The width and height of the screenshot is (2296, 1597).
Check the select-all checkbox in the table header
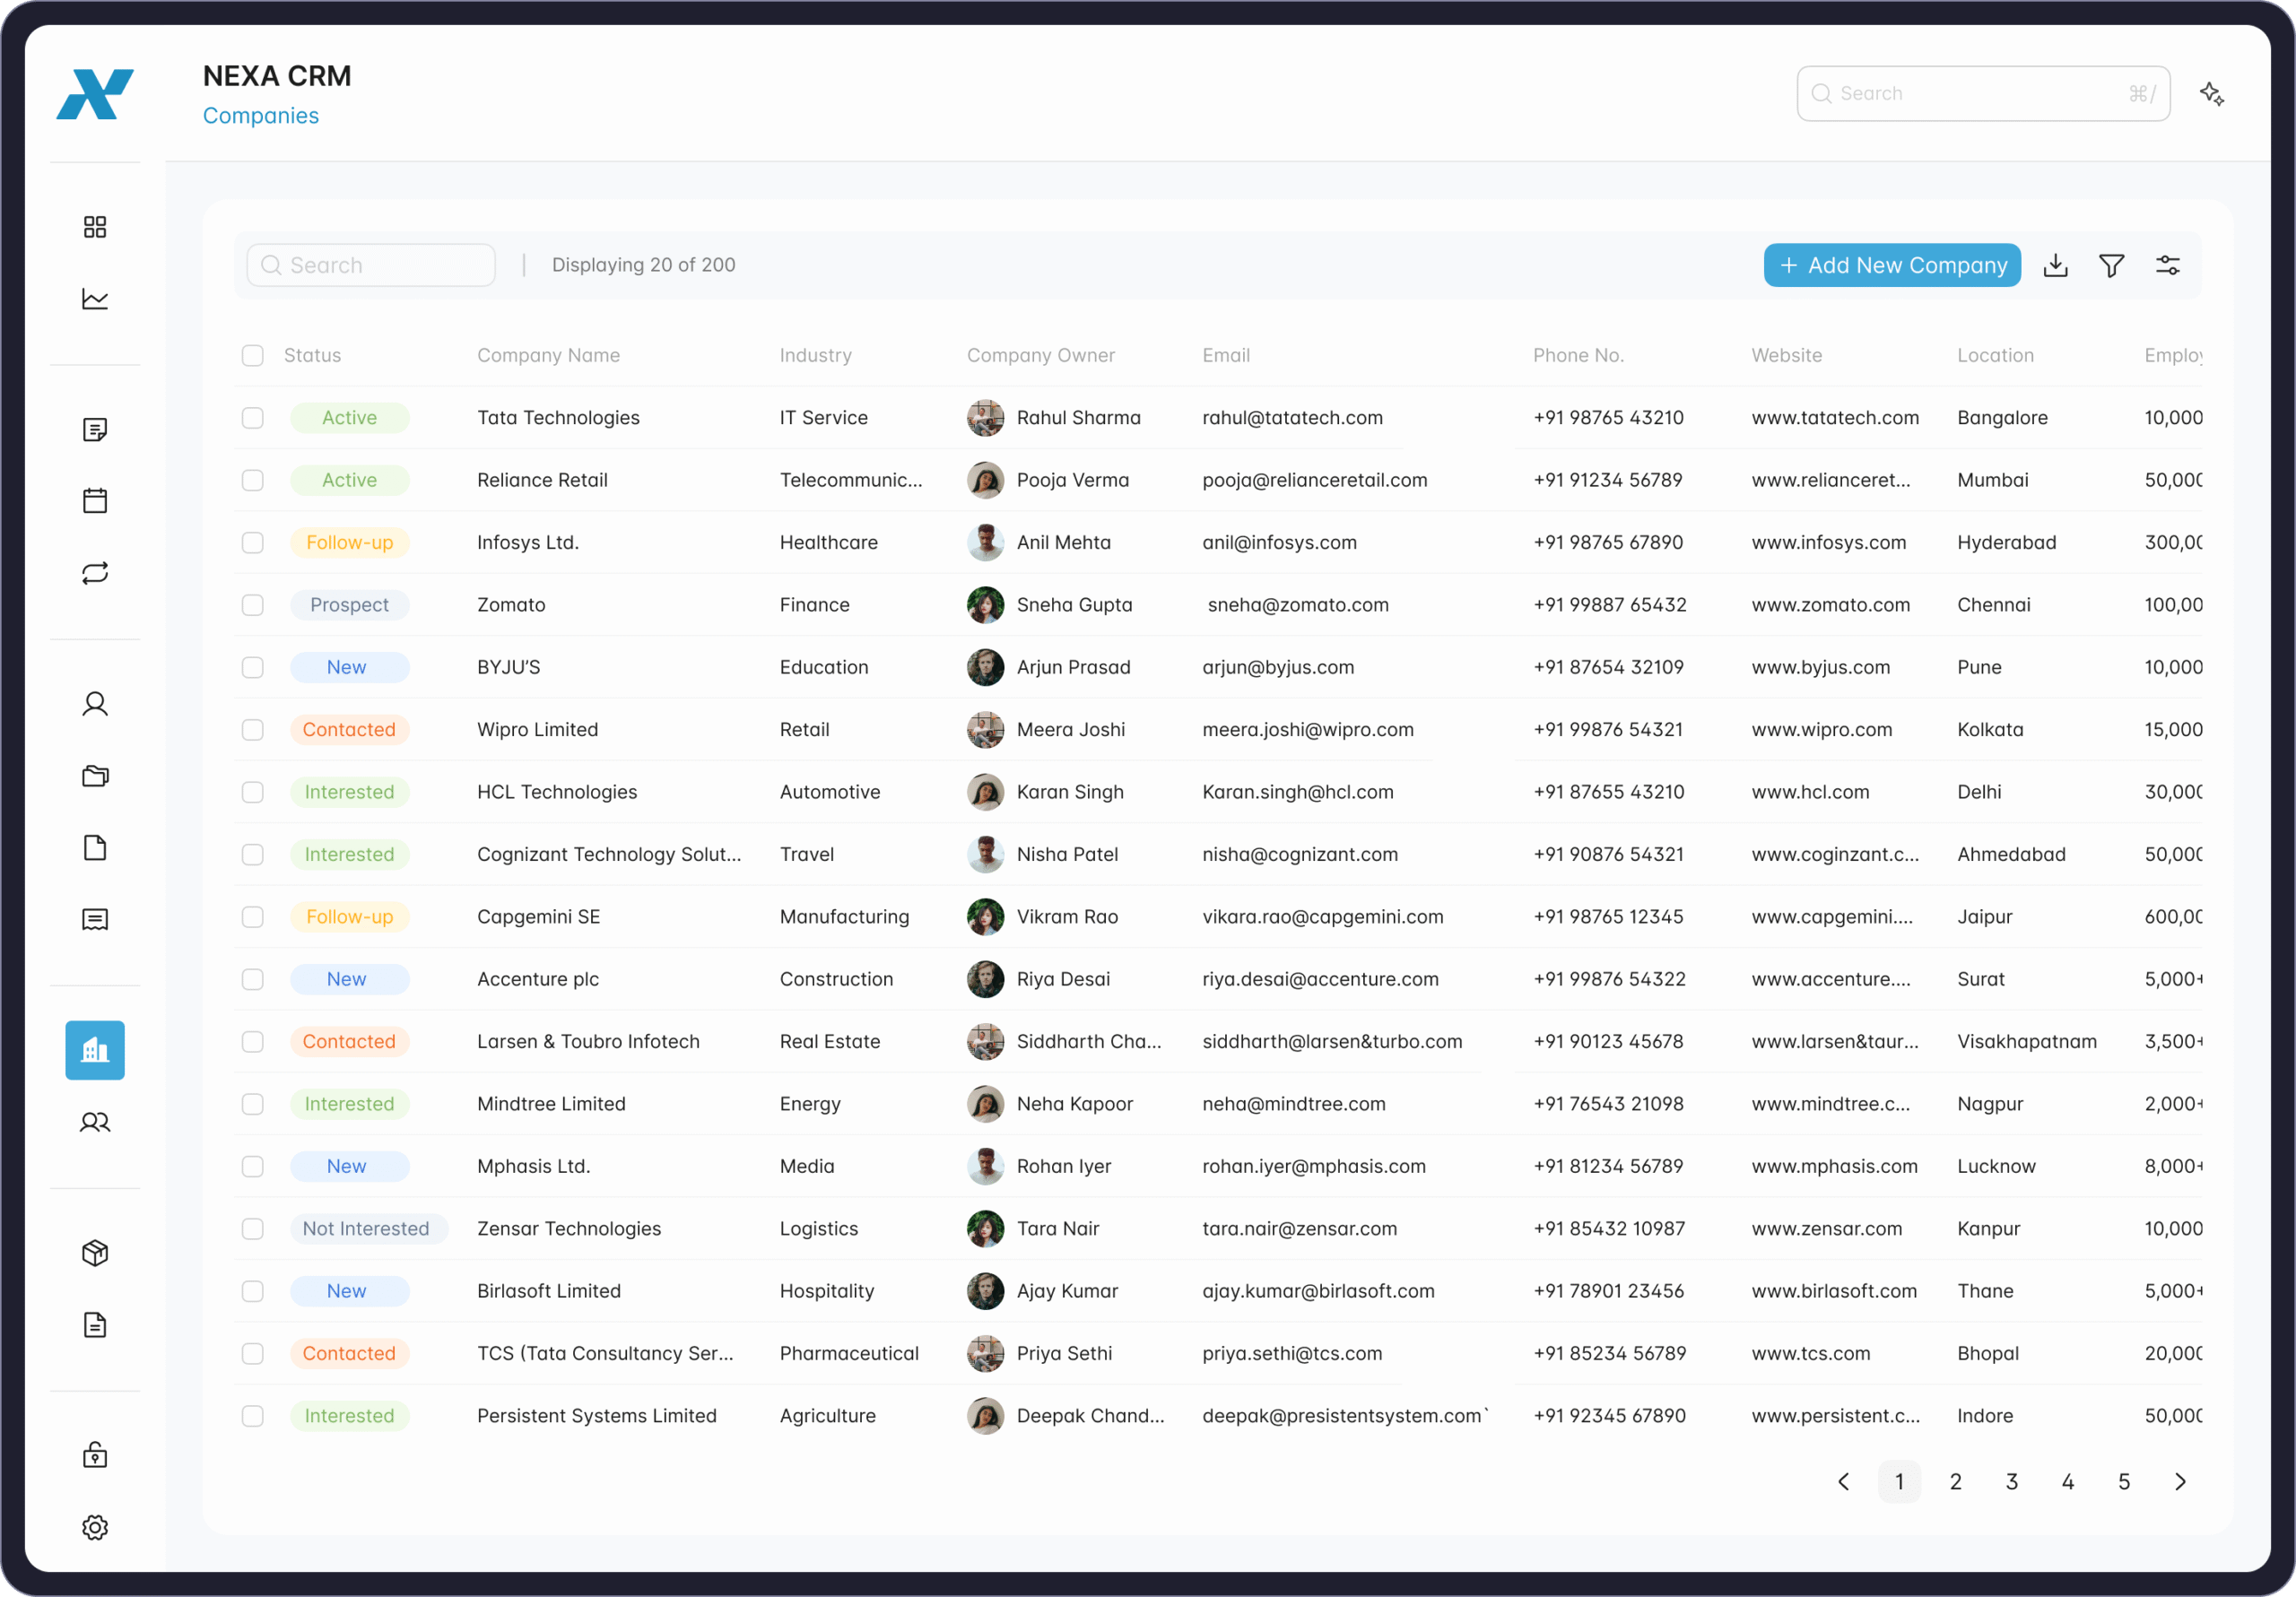[x=252, y=355]
